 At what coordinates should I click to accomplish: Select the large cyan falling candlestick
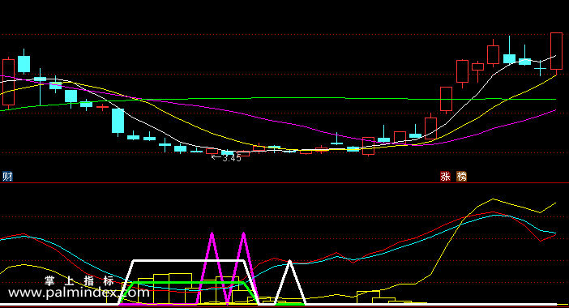click(x=118, y=121)
